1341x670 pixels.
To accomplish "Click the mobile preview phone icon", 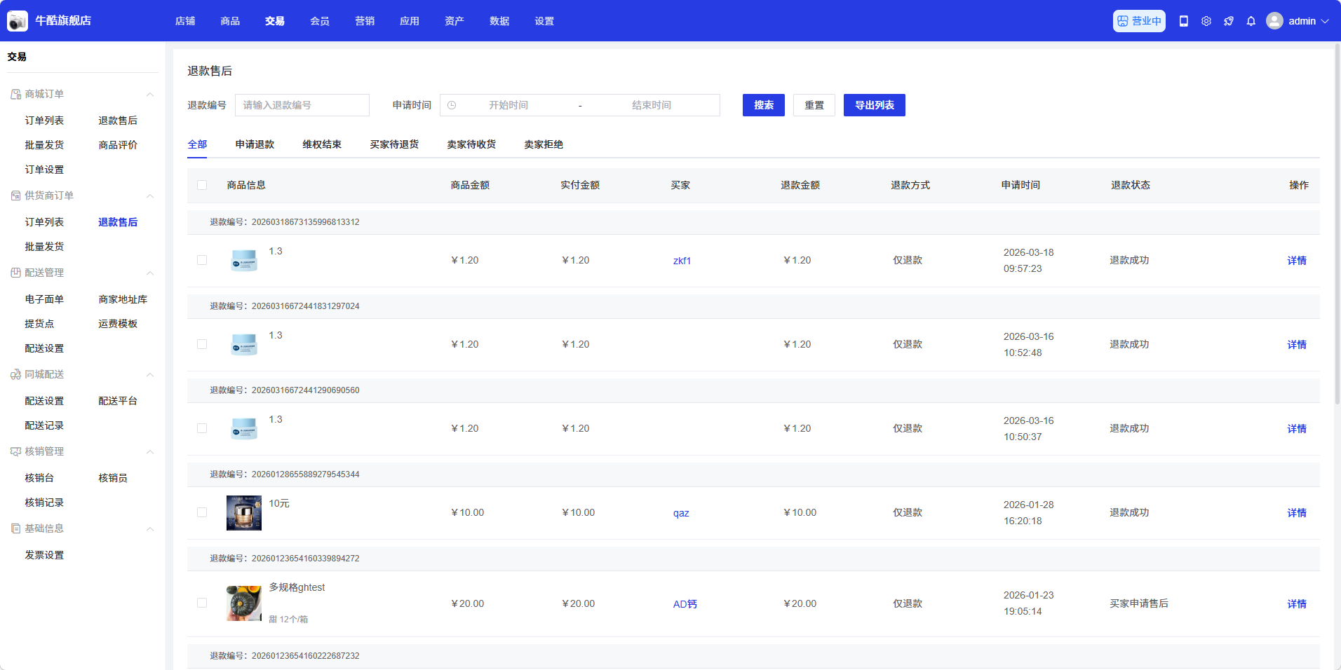I will pyautogui.click(x=1183, y=21).
